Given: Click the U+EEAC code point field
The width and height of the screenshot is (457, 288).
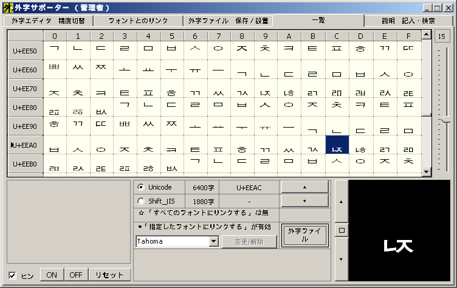Looking at the screenshot, I should (x=249, y=188).
